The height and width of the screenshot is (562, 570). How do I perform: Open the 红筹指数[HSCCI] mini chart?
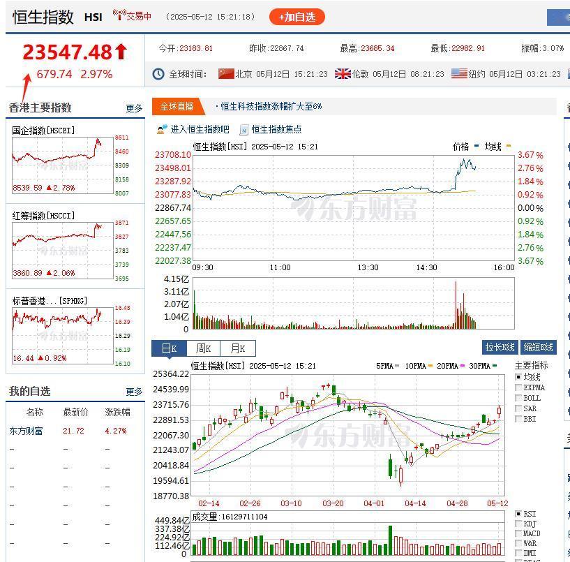coord(63,250)
